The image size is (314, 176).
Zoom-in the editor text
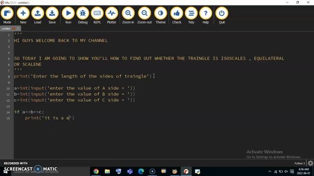pyautogui.click(x=128, y=15)
